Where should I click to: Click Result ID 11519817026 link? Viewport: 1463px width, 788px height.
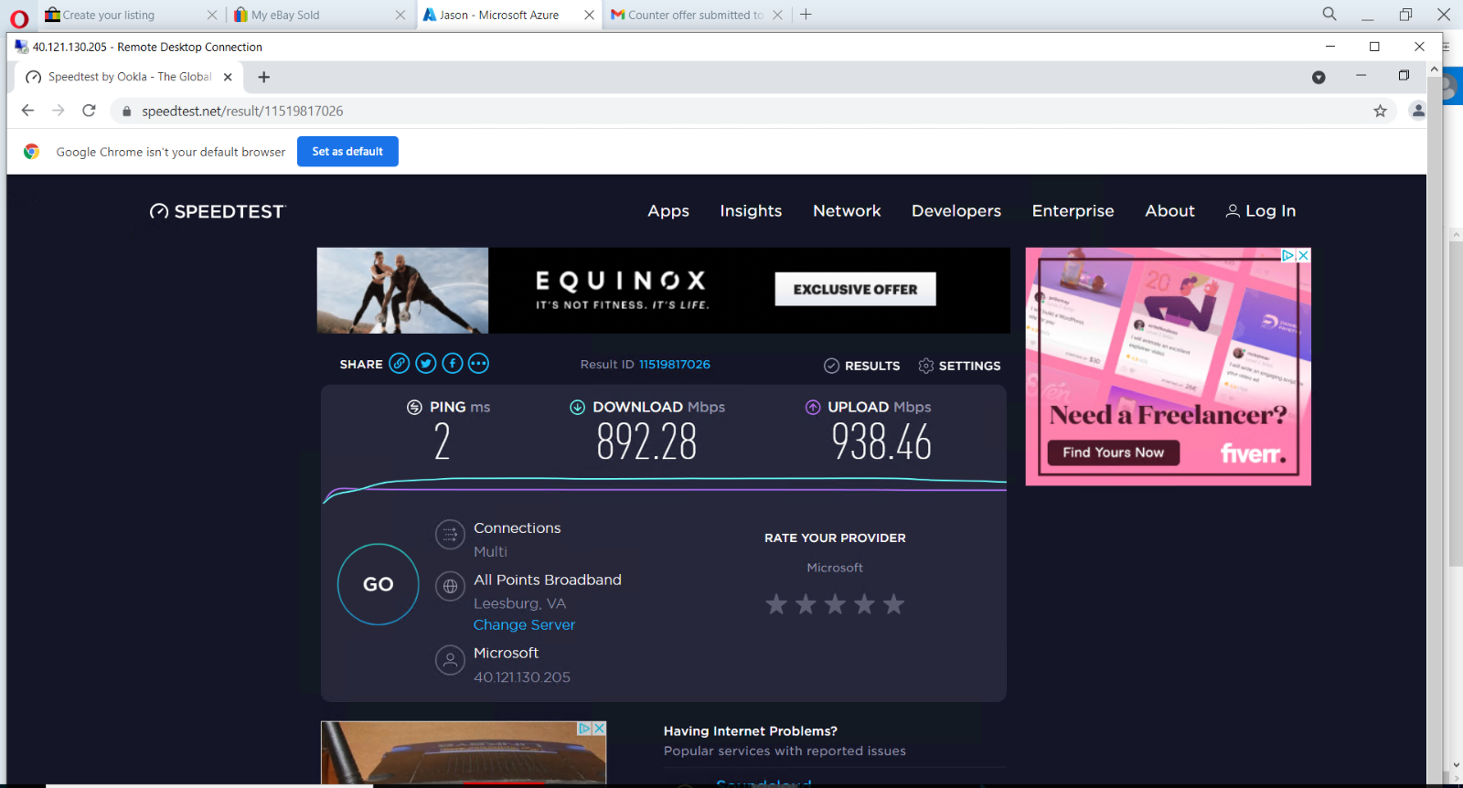pyautogui.click(x=674, y=365)
